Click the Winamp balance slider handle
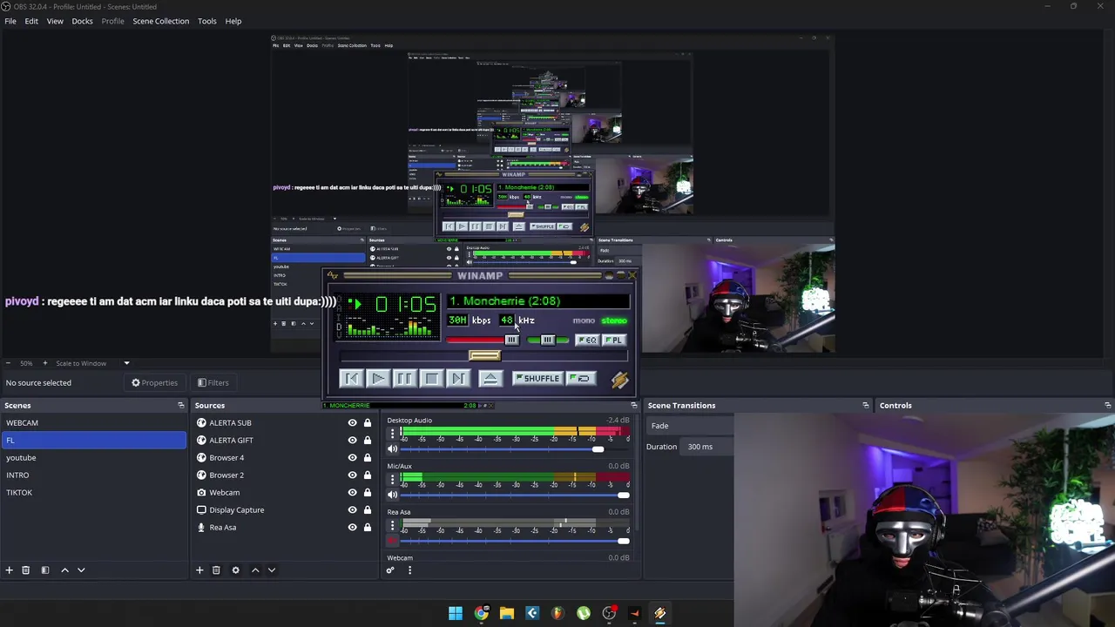The image size is (1115, 627). tap(547, 340)
